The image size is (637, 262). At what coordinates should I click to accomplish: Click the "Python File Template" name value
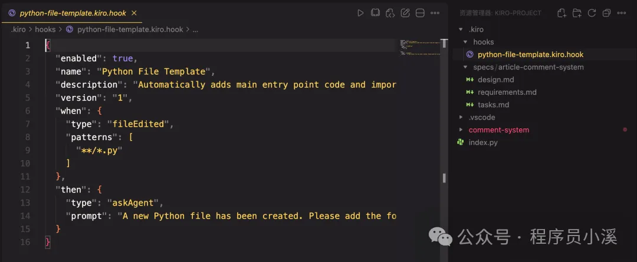click(153, 71)
